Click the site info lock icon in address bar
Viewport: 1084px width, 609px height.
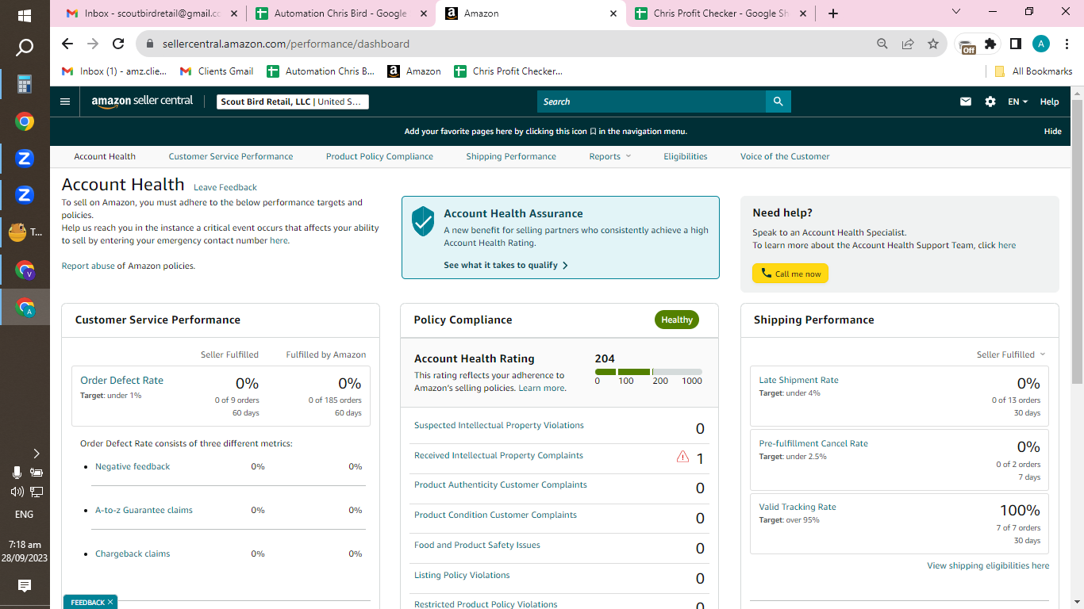tap(148, 44)
